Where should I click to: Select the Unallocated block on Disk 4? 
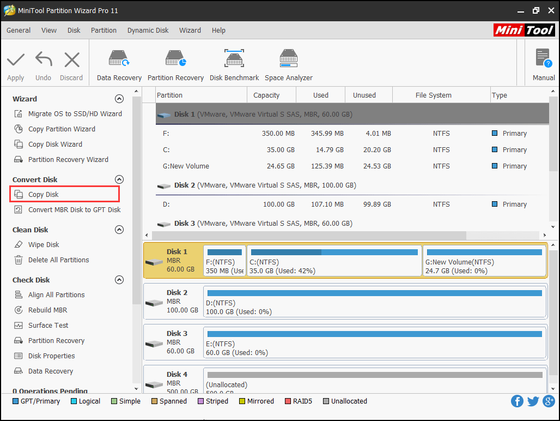(375, 381)
